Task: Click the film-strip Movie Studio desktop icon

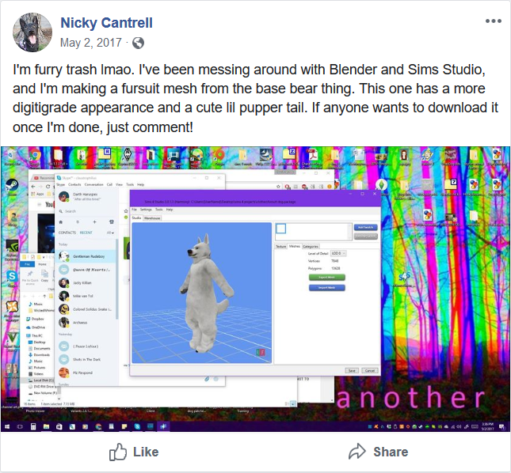Action: pos(174,155)
